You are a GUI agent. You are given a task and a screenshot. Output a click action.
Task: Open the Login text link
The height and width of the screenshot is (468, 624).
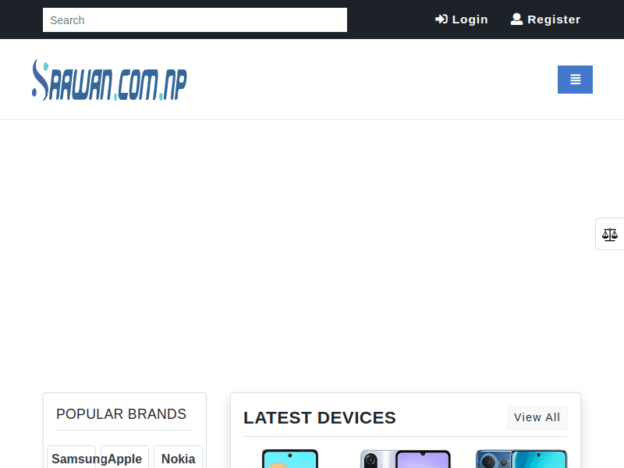coord(470,19)
